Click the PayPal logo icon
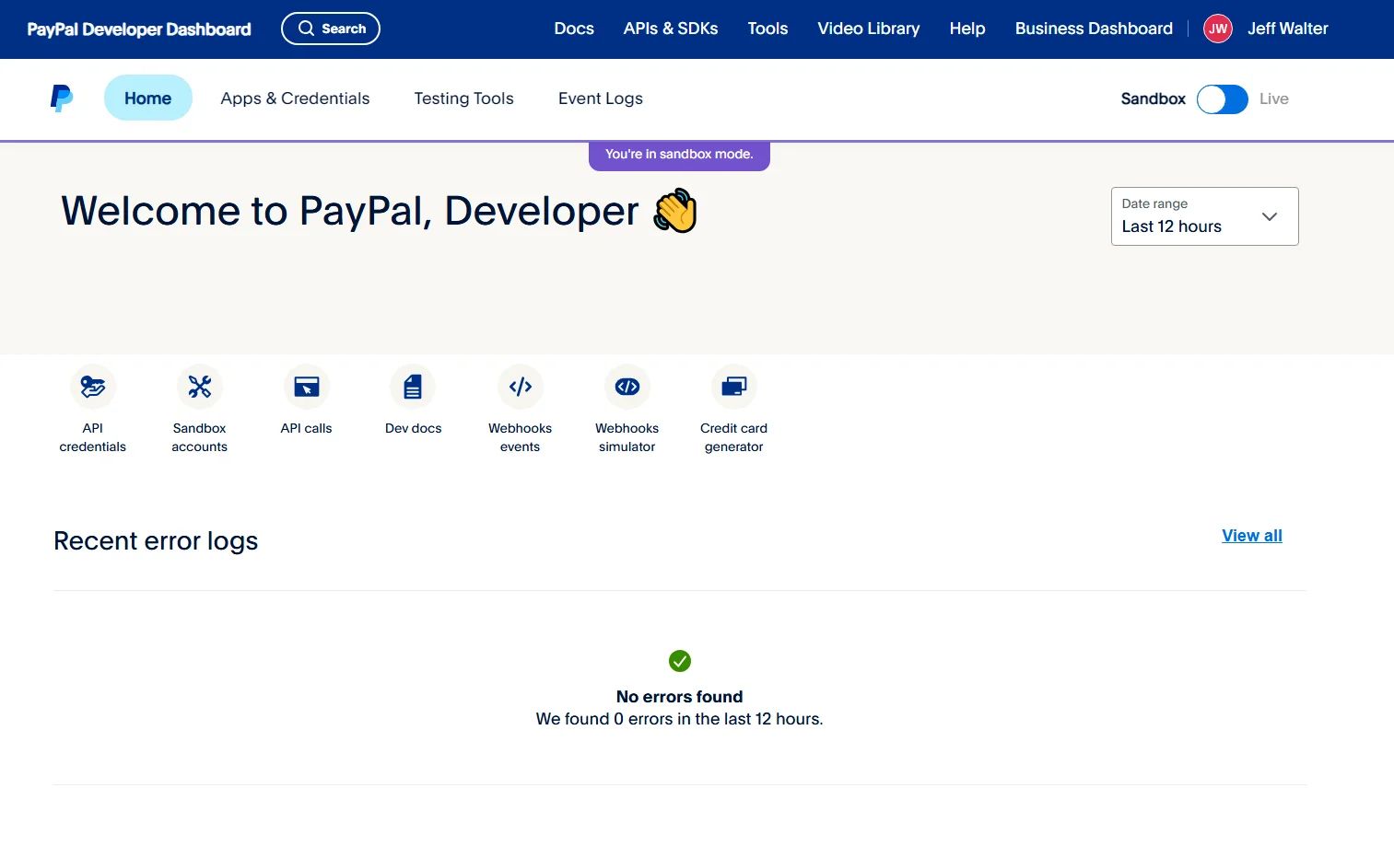The width and height of the screenshot is (1394, 846). (x=62, y=99)
